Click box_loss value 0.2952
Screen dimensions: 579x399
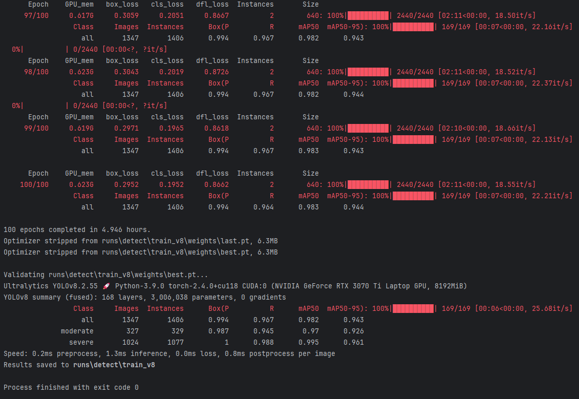[x=126, y=184]
